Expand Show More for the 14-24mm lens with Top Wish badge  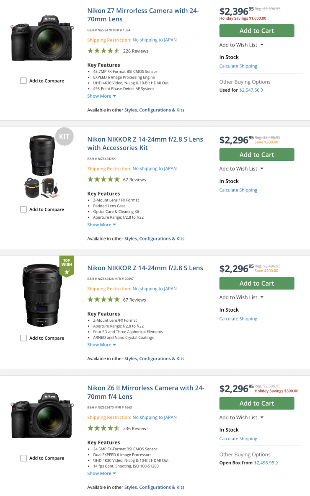101,345
